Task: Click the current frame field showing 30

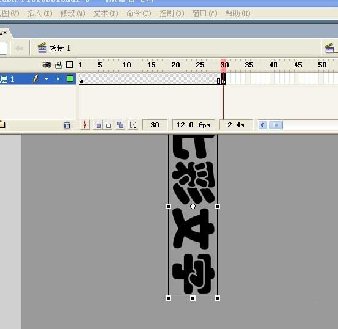Action: click(x=155, y=125)
